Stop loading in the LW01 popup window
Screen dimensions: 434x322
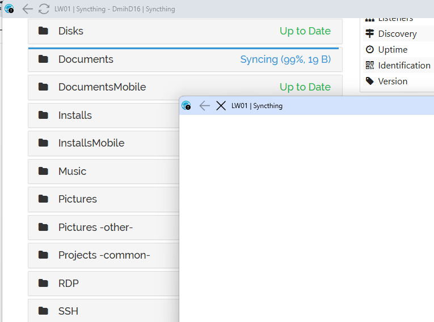click(221, 106)
